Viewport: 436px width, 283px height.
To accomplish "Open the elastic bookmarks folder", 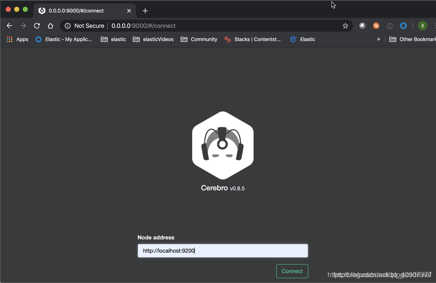I will [x=114, y=39].
